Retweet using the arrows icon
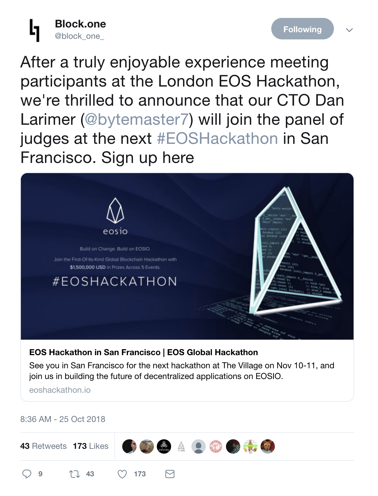Image resolution: width=378 pixels, height=496 pixels. 74,474
